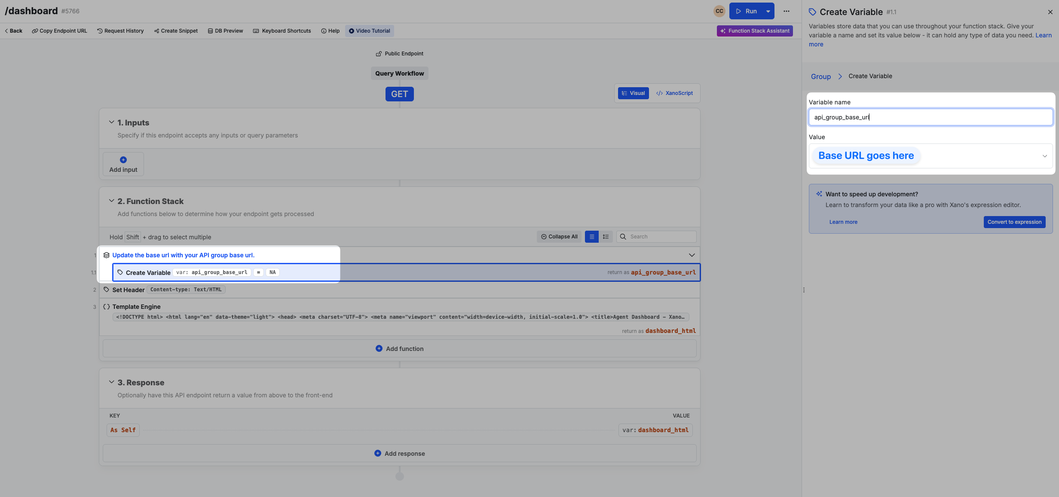Image resolution: width=1059 pixels, height=497 pixels.
Task: Click the braces icon beside Template Engine
Action: pos(107,307)
